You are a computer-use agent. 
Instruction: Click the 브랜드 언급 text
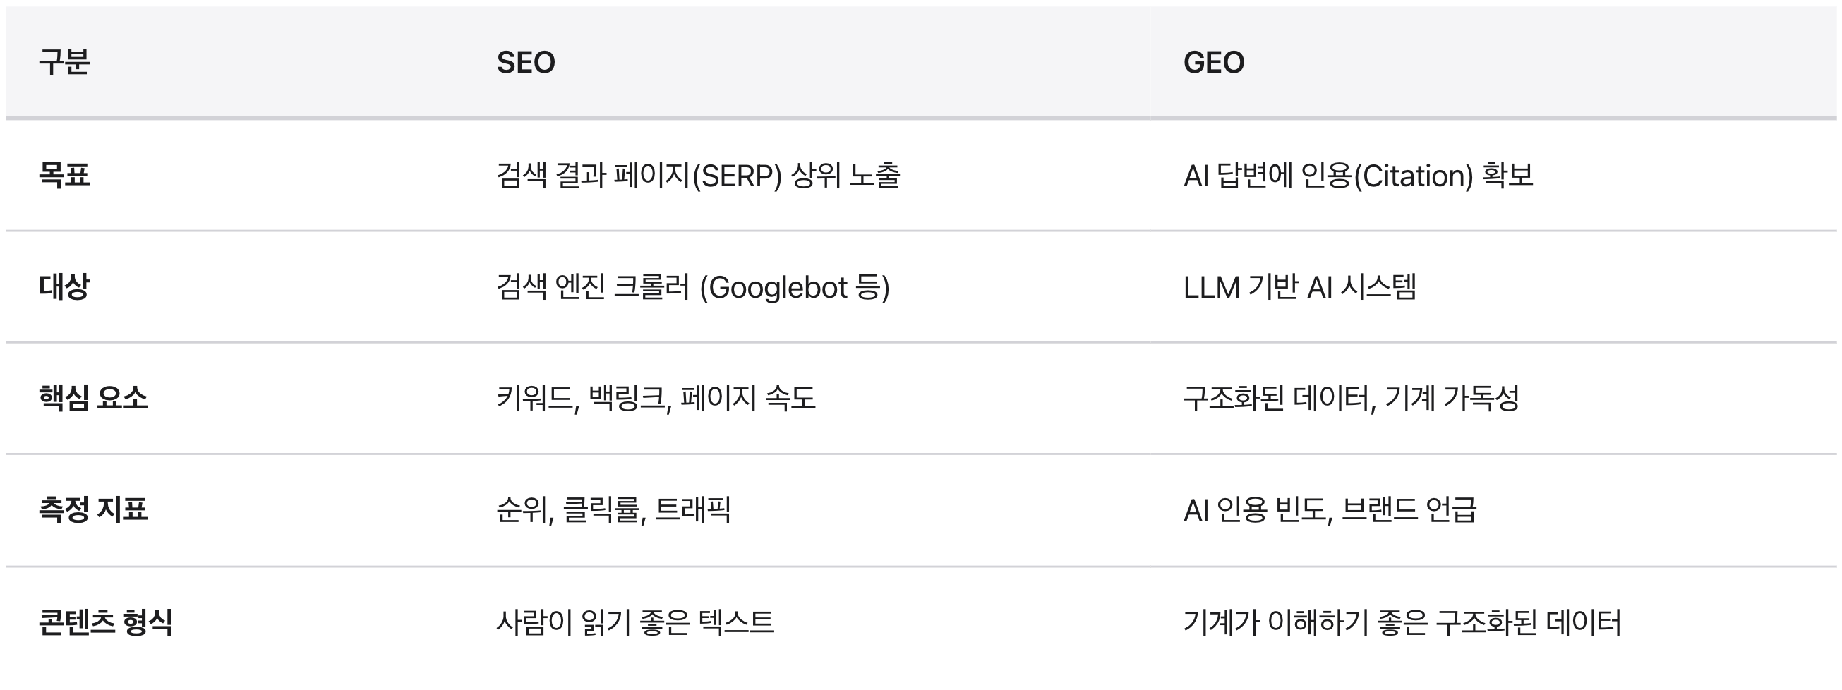[1408, 510]
